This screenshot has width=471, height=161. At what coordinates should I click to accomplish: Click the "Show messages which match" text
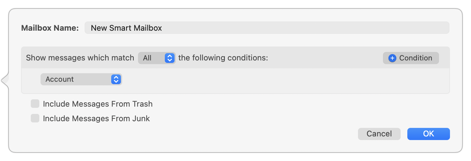click(x=80, y=58)
